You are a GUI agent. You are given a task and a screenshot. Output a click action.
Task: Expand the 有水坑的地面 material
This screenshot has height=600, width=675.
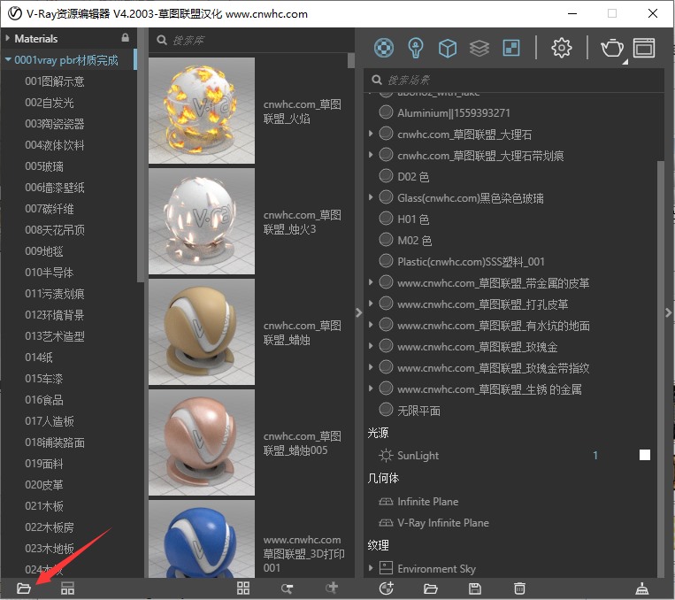[371, 325]
